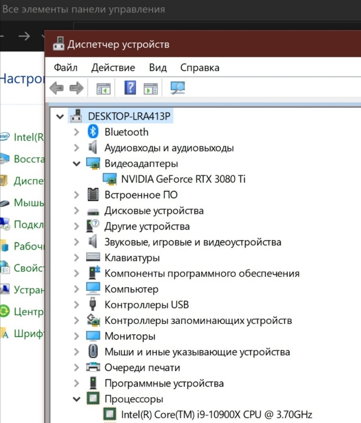
Task: Expand the Мониторы category
Action: click(x=76, y=336)
